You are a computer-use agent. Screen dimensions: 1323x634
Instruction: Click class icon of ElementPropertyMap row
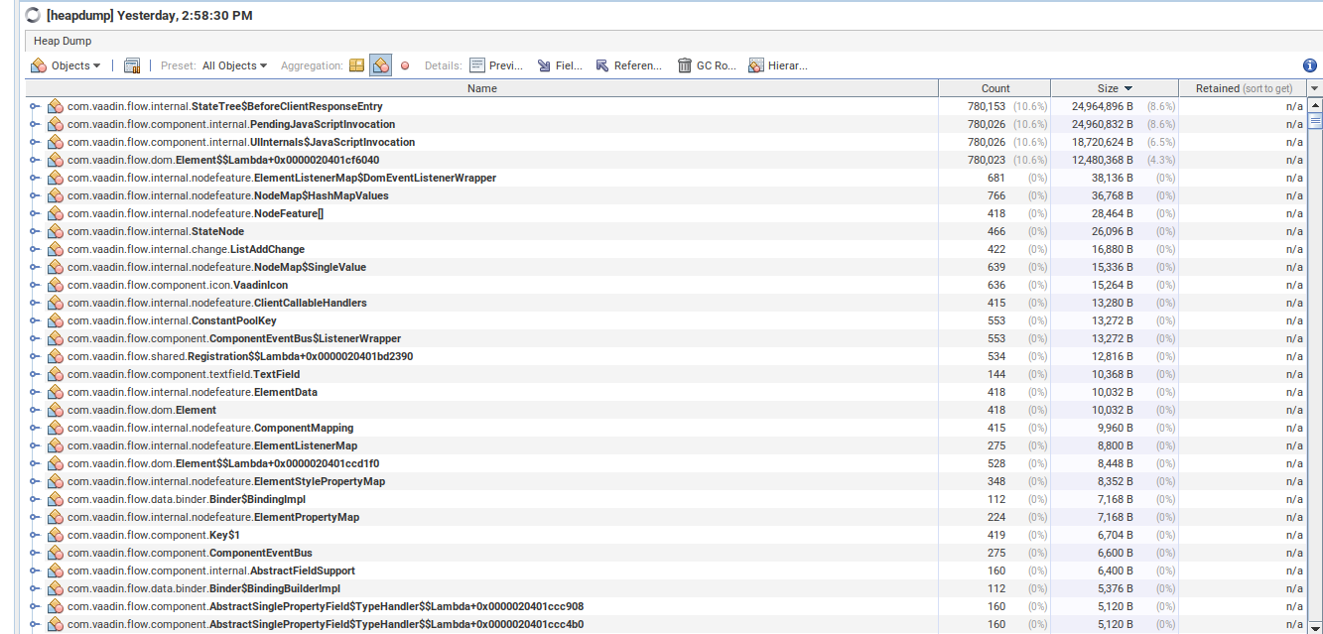[56, 517]
